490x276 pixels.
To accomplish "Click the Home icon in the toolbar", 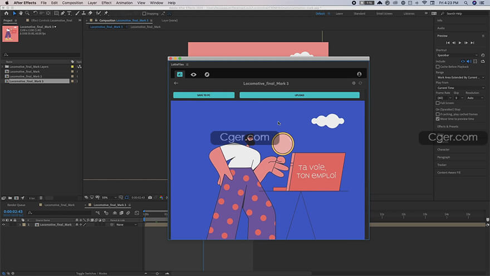I will pos(6,13).
